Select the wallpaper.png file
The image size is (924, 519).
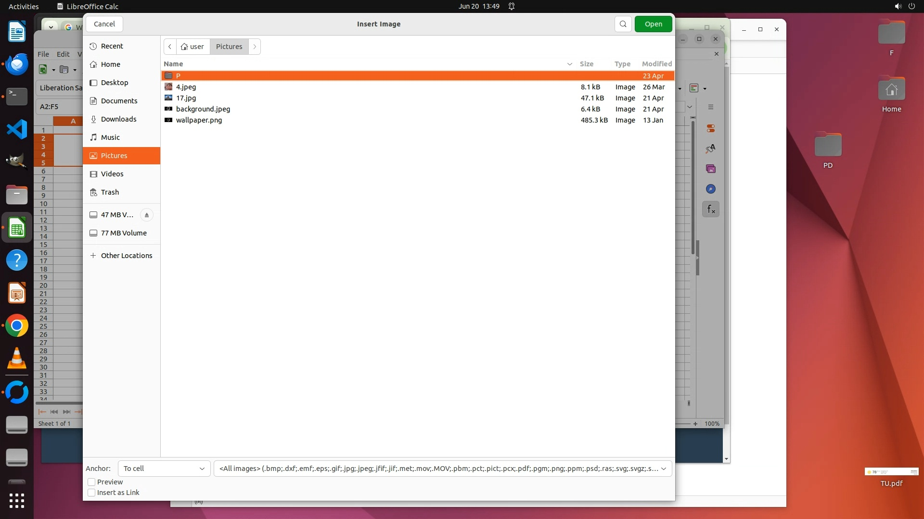[x=199, y=120]
